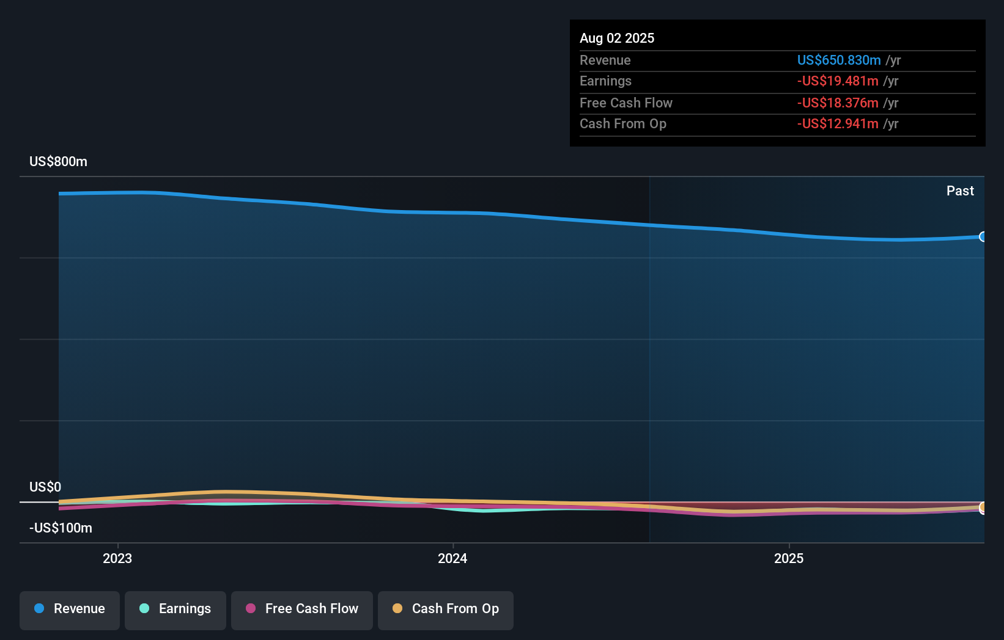Viewport: 1004px width, 640px height.
Task: Click the revenue data point marker on the right
Action: 983,236
